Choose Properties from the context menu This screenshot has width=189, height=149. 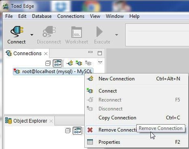click(x=136, y=142)
